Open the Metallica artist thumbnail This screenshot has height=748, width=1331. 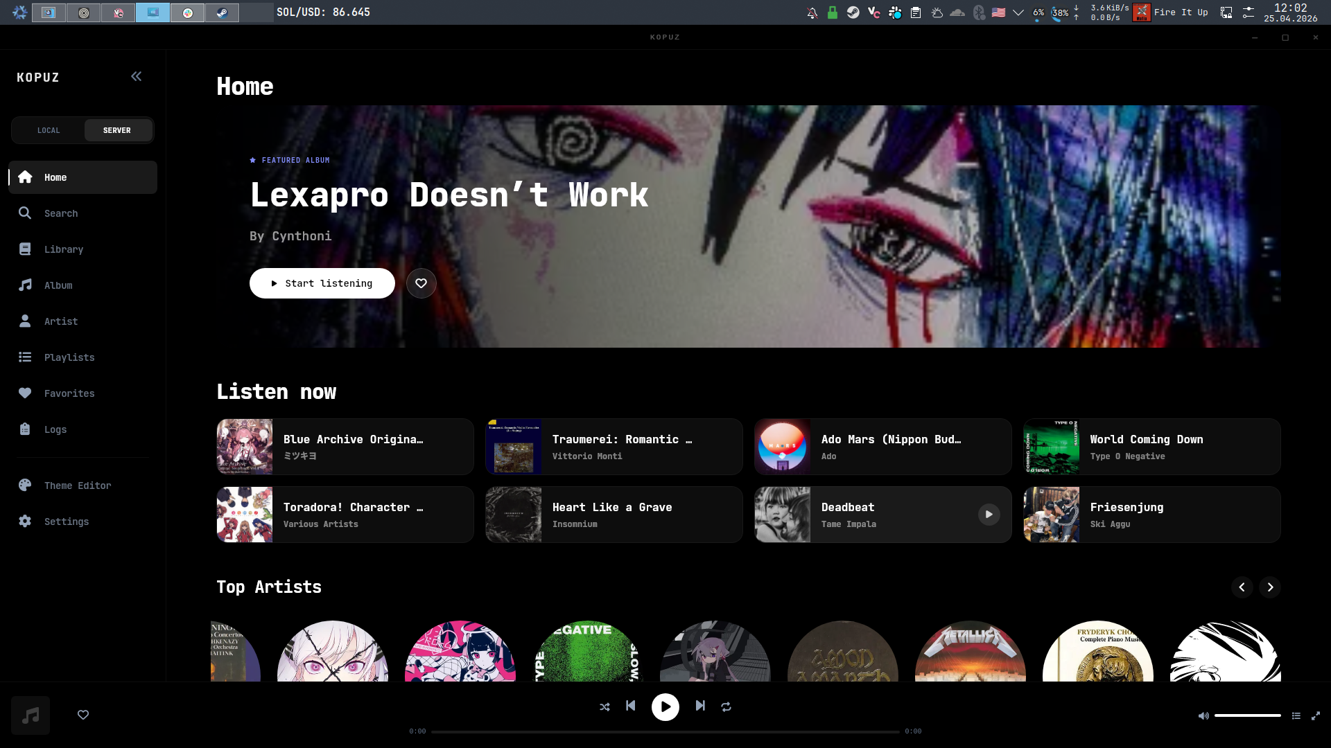point(971,651)
